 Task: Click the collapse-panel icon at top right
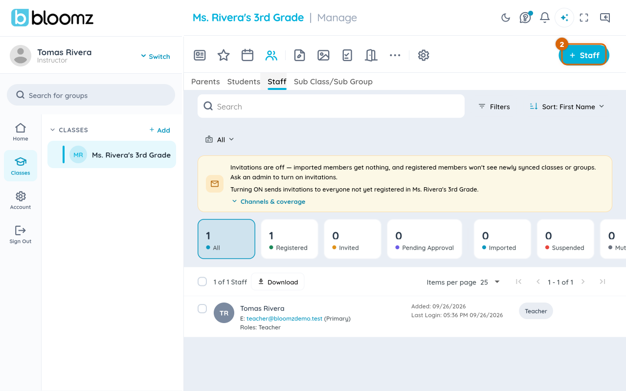(x=605, y=18)
